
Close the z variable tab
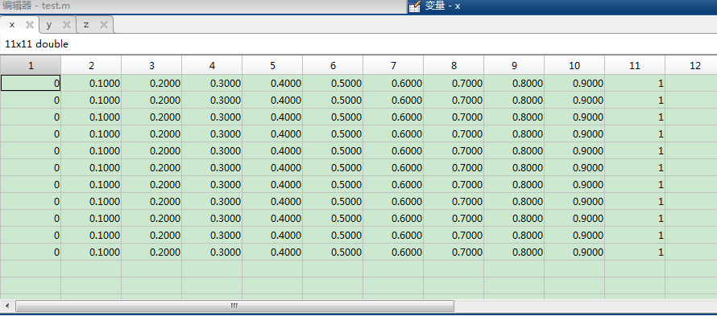click(x=104, y=25)
